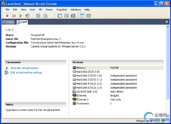
Task: Select the CD-ROM Auto detect value
Action: [x=117, y=91]
